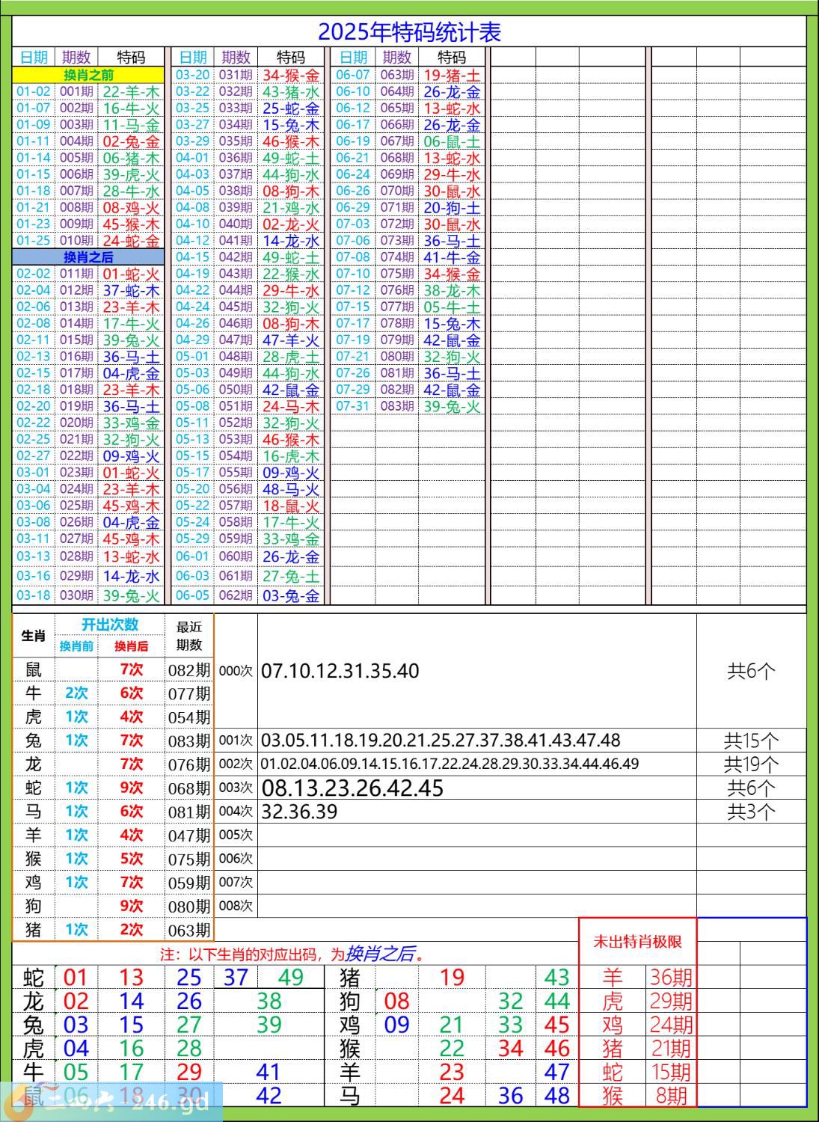Select 34-猴-金 in the 031期 row
This screenshot has height=1122, width=819.
(x=291, y=76)
